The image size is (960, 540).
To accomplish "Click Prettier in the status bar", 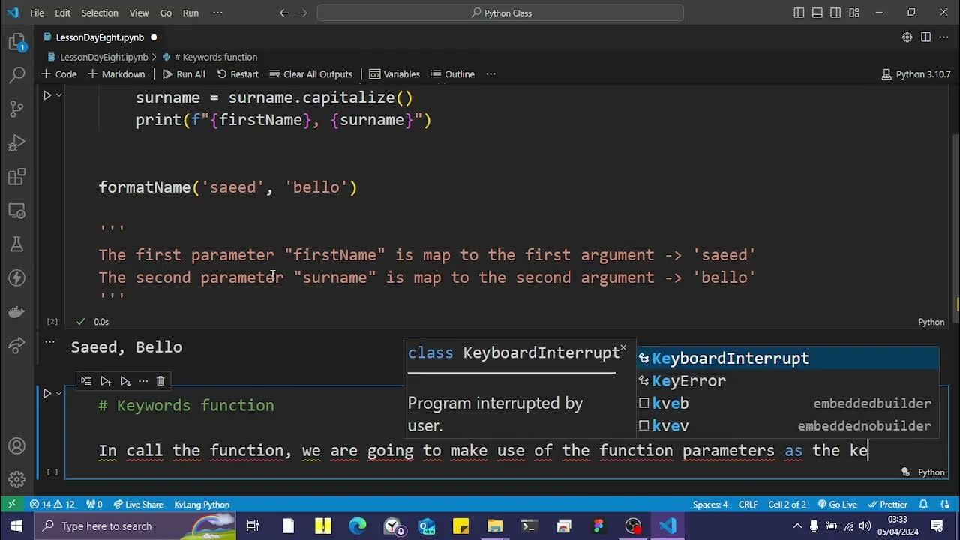I will pyautogui.click(x=887, y=505).
